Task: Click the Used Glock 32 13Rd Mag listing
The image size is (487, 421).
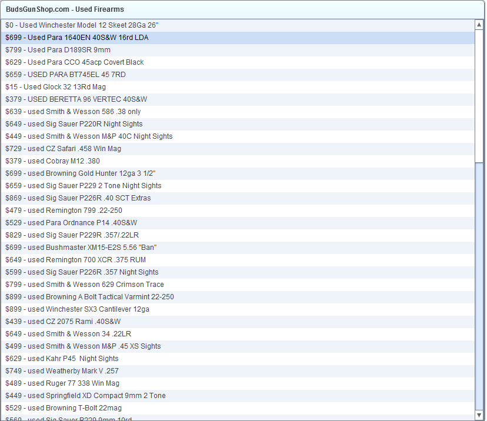Action: point(238,87)
